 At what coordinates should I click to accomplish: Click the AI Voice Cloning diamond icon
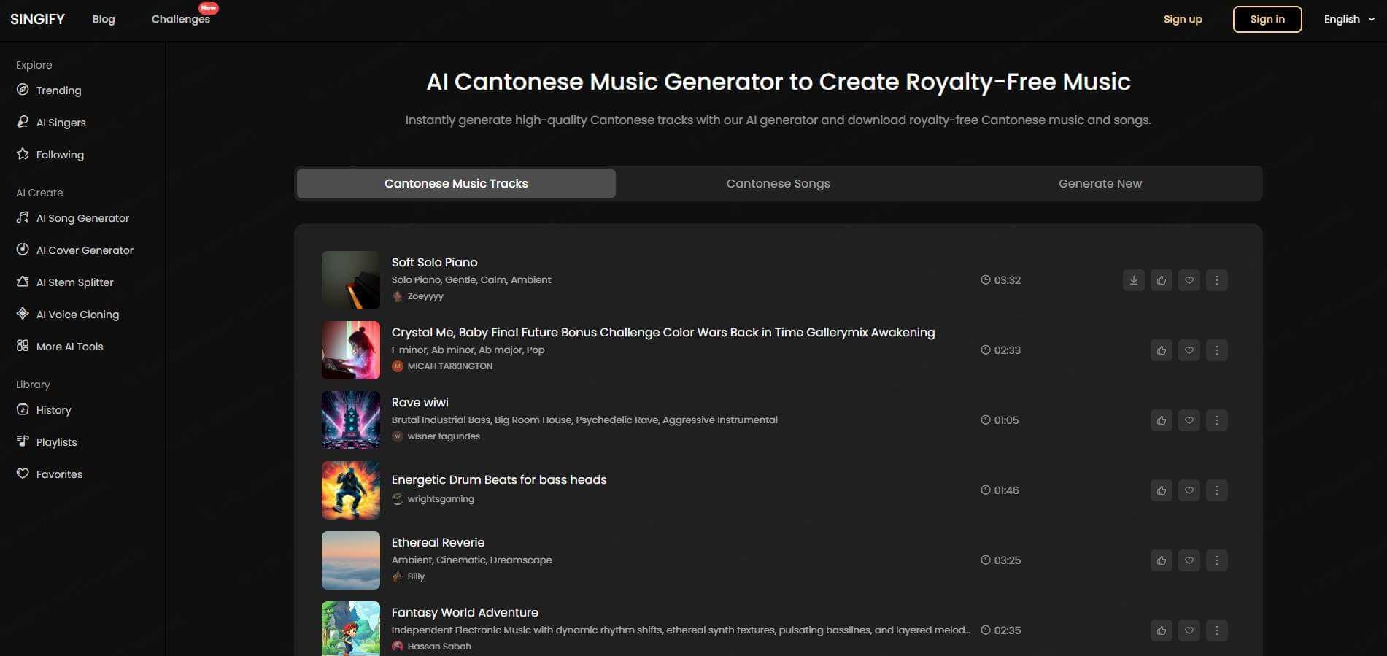click(x=23, y=314)
